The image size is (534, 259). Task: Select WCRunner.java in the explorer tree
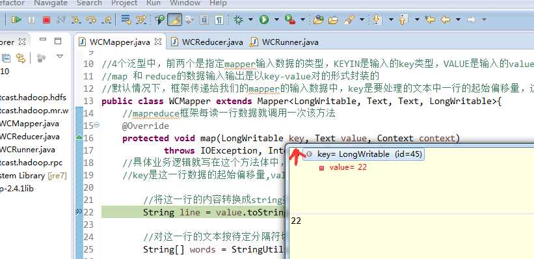pyautogui.click(x=27, y=149)
